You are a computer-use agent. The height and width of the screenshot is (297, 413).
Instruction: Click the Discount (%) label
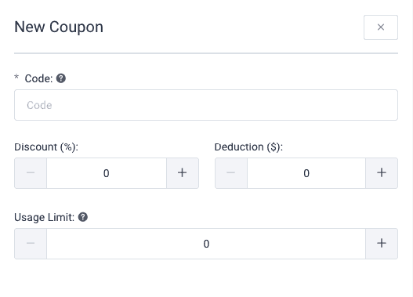[x=46, y=147]
